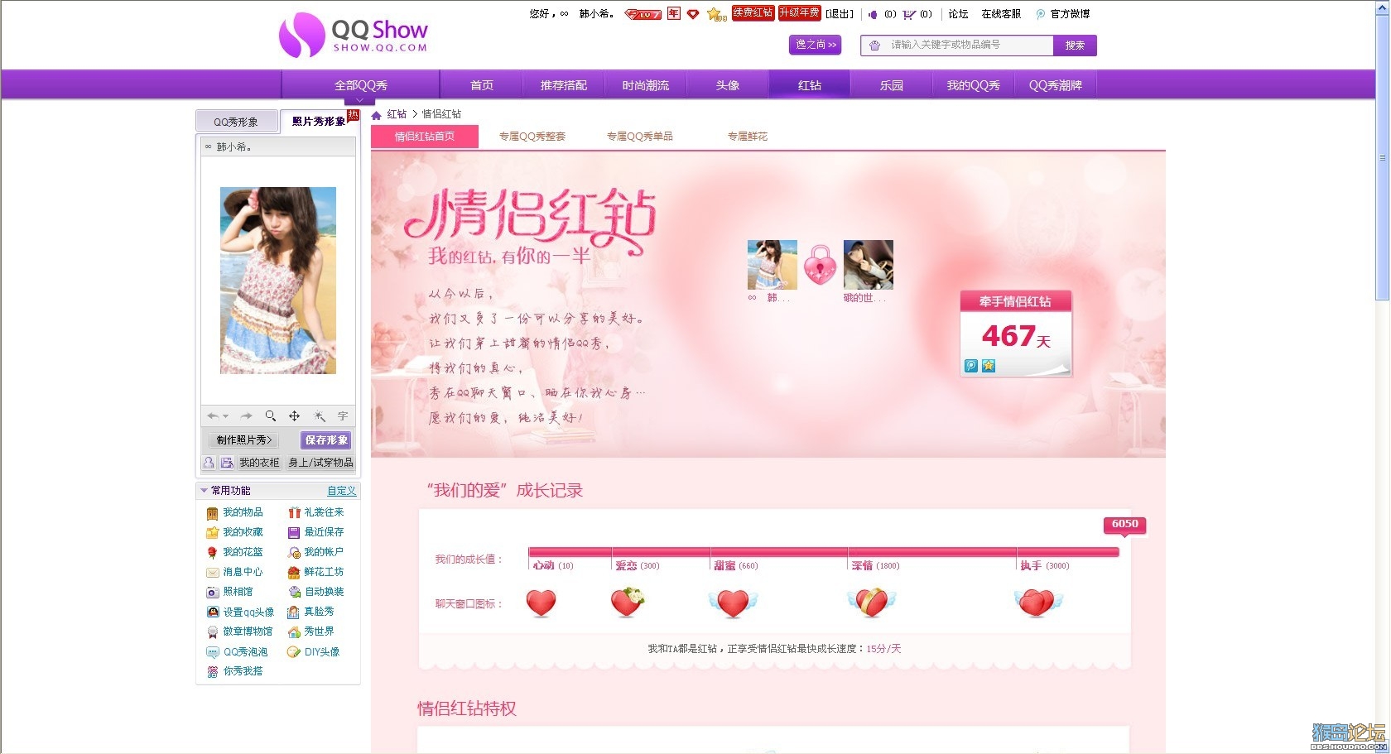Click the save-disk icon beside 我的衣柜
Screen dimensions: 1391x754
226,463
